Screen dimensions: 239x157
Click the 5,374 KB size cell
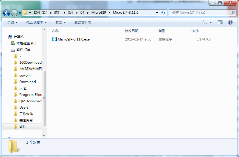click(x=203, y=39)
